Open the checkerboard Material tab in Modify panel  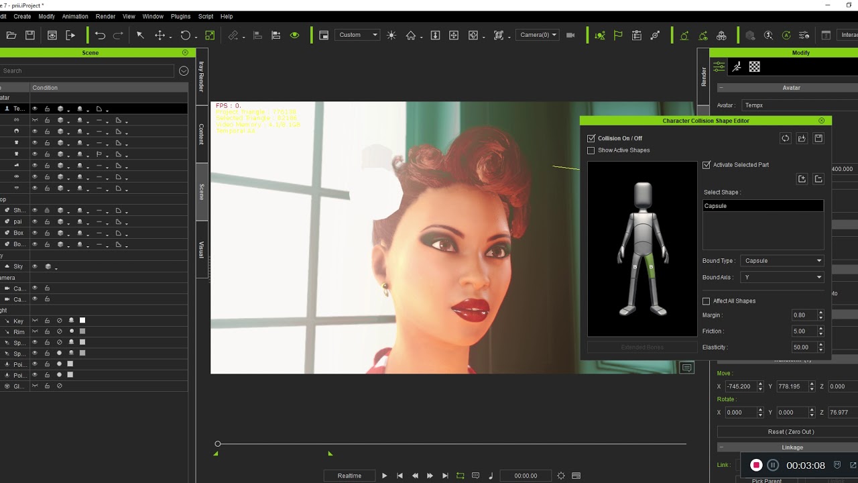coord(755,66)
